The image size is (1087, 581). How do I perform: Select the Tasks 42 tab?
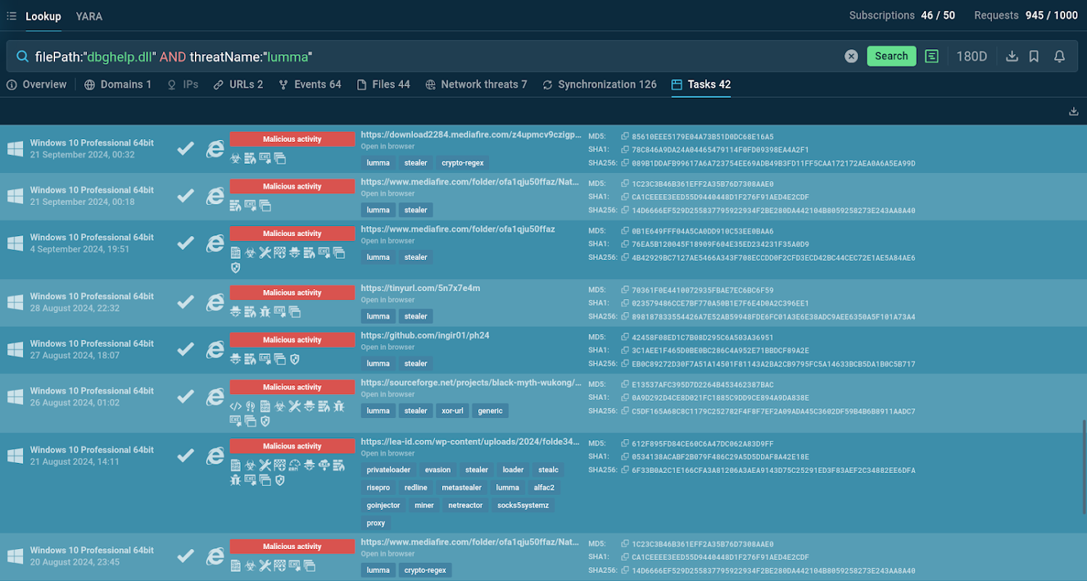(x=701, y=85)
